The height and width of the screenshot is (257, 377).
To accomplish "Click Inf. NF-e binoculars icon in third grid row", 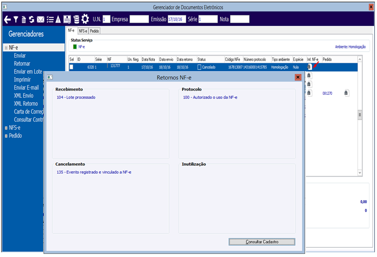I will (x=310, y=84).
